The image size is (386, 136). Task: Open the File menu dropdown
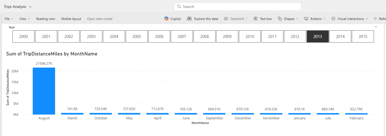point(9,19)
